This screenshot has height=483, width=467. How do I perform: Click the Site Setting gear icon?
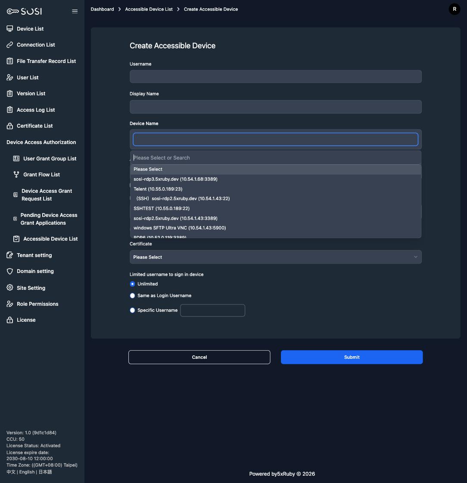pos(10,288)
